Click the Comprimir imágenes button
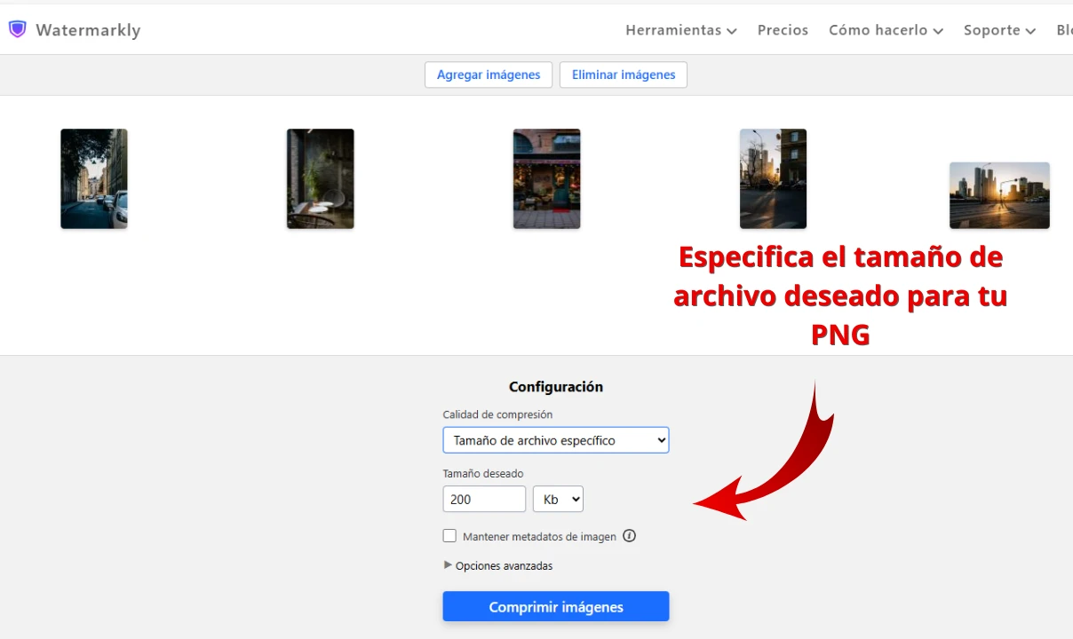Image resolution: width=1073 pixels, height=639 pixels. click(x=555, y=607)
